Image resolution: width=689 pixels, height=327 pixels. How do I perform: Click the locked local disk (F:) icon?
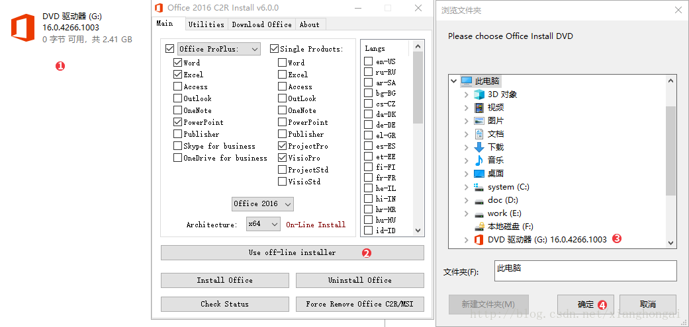(x=479, y=227)
